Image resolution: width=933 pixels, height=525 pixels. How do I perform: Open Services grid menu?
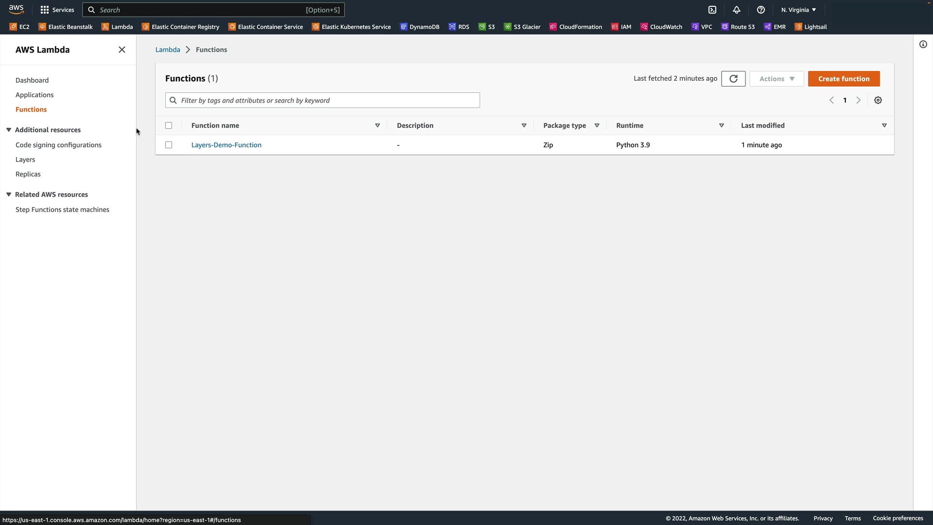point(57,10)
